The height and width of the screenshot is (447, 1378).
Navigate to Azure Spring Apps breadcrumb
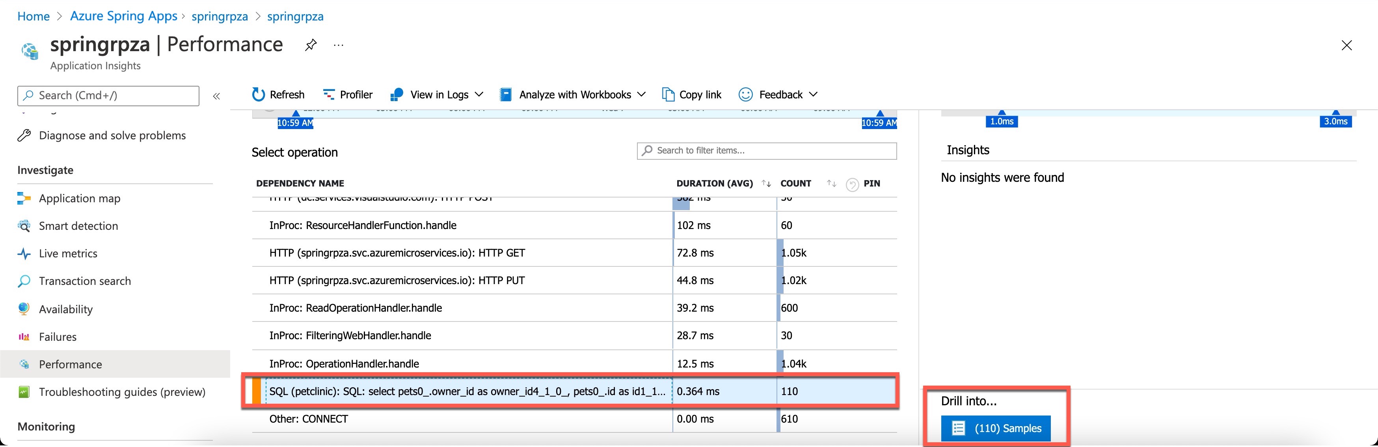[x=124, y=16]
